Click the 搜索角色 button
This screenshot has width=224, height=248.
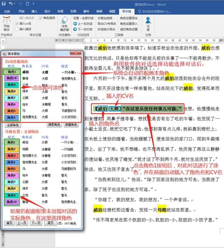coord(54,125)
